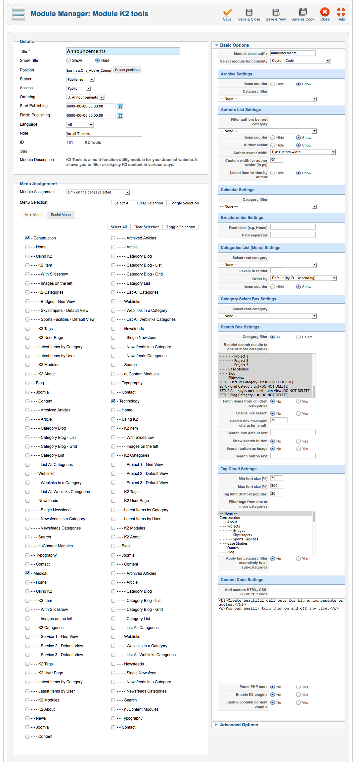Set Enable K2 plugins to Yes
The height and width of the screenshot is (762, 356).
pos(298,695)
